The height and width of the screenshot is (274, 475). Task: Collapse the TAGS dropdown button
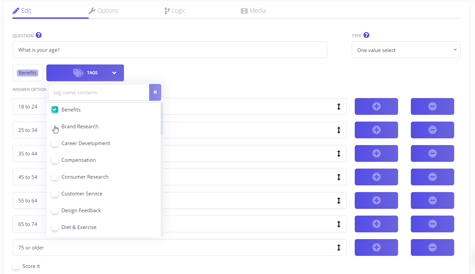[85, 73]
